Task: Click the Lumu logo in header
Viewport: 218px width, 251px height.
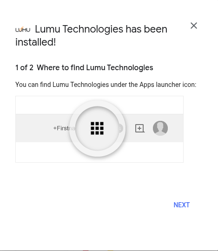Action: pyautogui.click(x=23, y=29)
